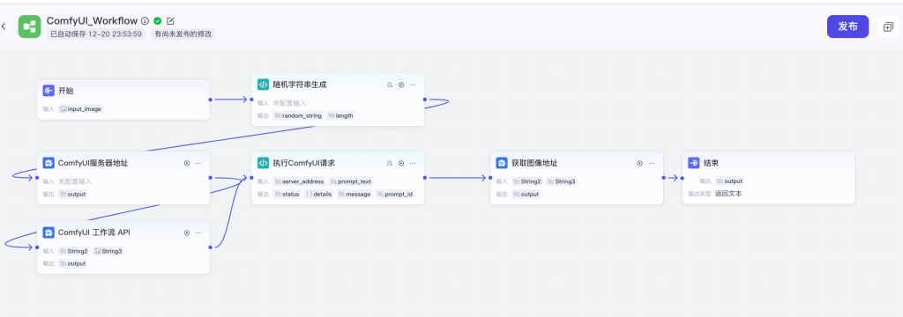903x317 pixels.
Task: Click the output tag in 获取图像地址 node
Action: 526,194
